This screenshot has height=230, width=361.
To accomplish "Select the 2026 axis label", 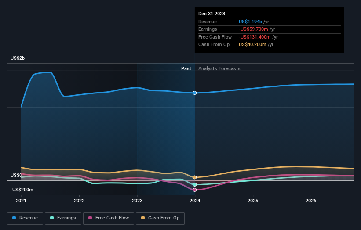I will [x=311, y=201].
